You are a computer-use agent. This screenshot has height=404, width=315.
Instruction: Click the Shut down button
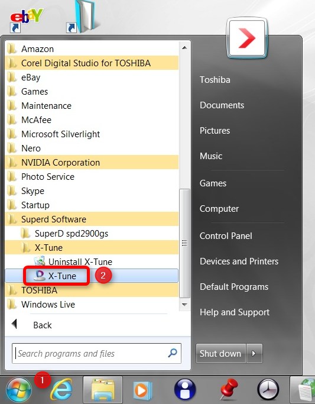point(220,353)
